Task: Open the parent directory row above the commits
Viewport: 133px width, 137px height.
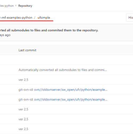Action: pos(66,60)
